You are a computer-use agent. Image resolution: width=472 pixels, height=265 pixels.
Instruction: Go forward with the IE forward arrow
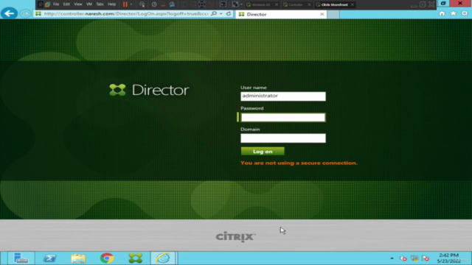coord(26,13)
